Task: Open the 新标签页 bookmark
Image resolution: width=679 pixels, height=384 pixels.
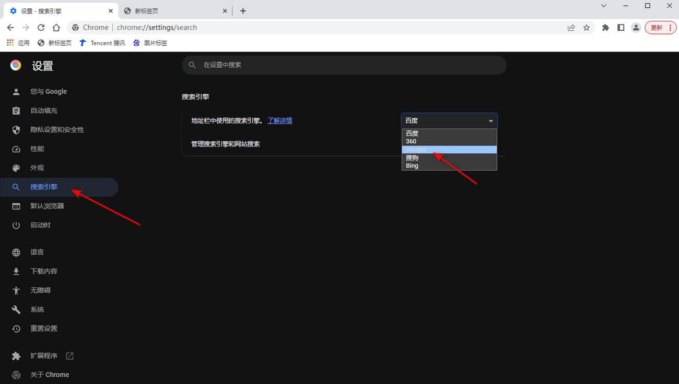Action: tap(55, 43)
